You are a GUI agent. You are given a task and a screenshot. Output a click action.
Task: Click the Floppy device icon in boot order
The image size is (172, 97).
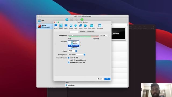click(72, 42)
